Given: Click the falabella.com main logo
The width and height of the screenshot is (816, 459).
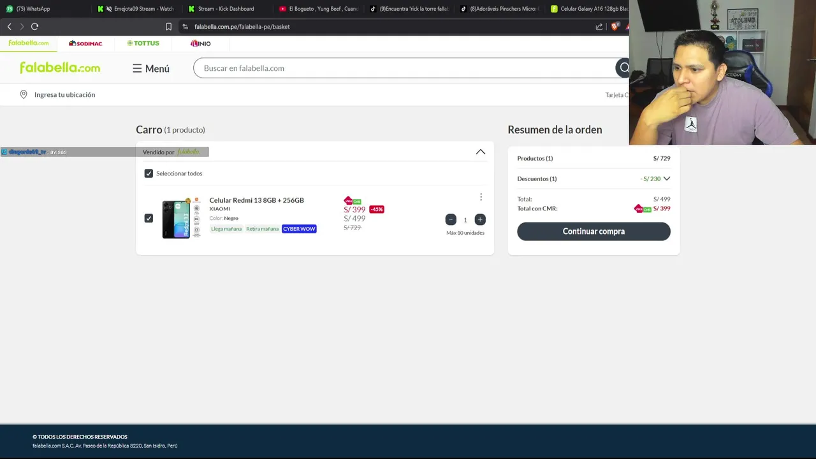Looking at the screenshot, I should click(x=60, y=68).
